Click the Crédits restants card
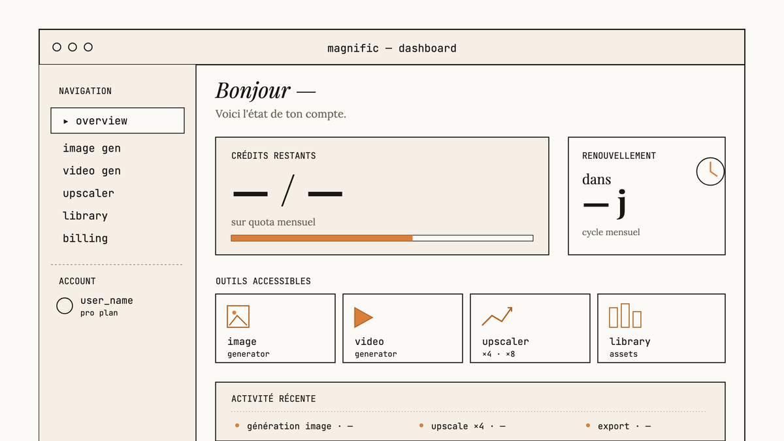Viewport: 784px width, 441px height. (382, 196)
